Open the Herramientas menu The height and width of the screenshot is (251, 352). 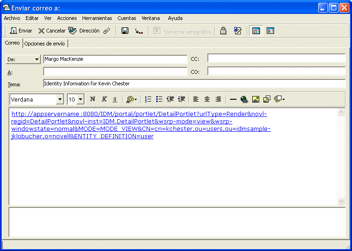click(x=97, y=18)
